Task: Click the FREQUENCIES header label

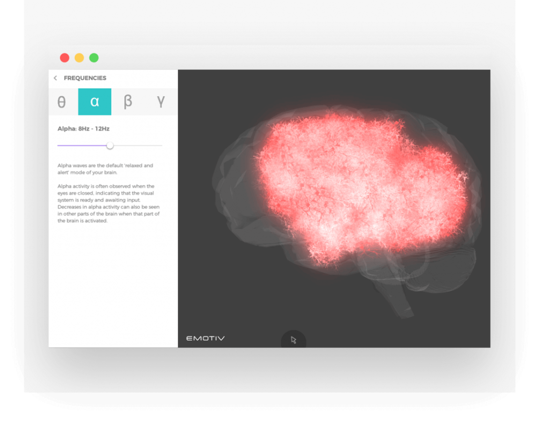Action: pos(85,78)
